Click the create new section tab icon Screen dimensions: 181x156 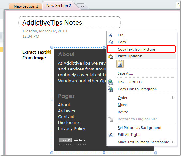tap(82, 6)
